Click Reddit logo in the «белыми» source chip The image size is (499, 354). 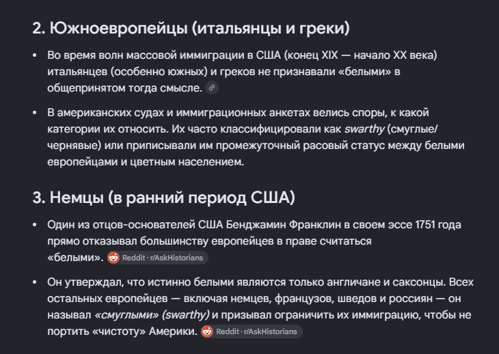coord(113,258)
